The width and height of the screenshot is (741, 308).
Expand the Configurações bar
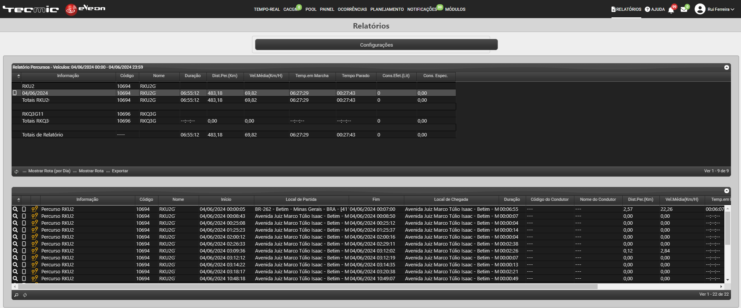[x=376, y=45]
